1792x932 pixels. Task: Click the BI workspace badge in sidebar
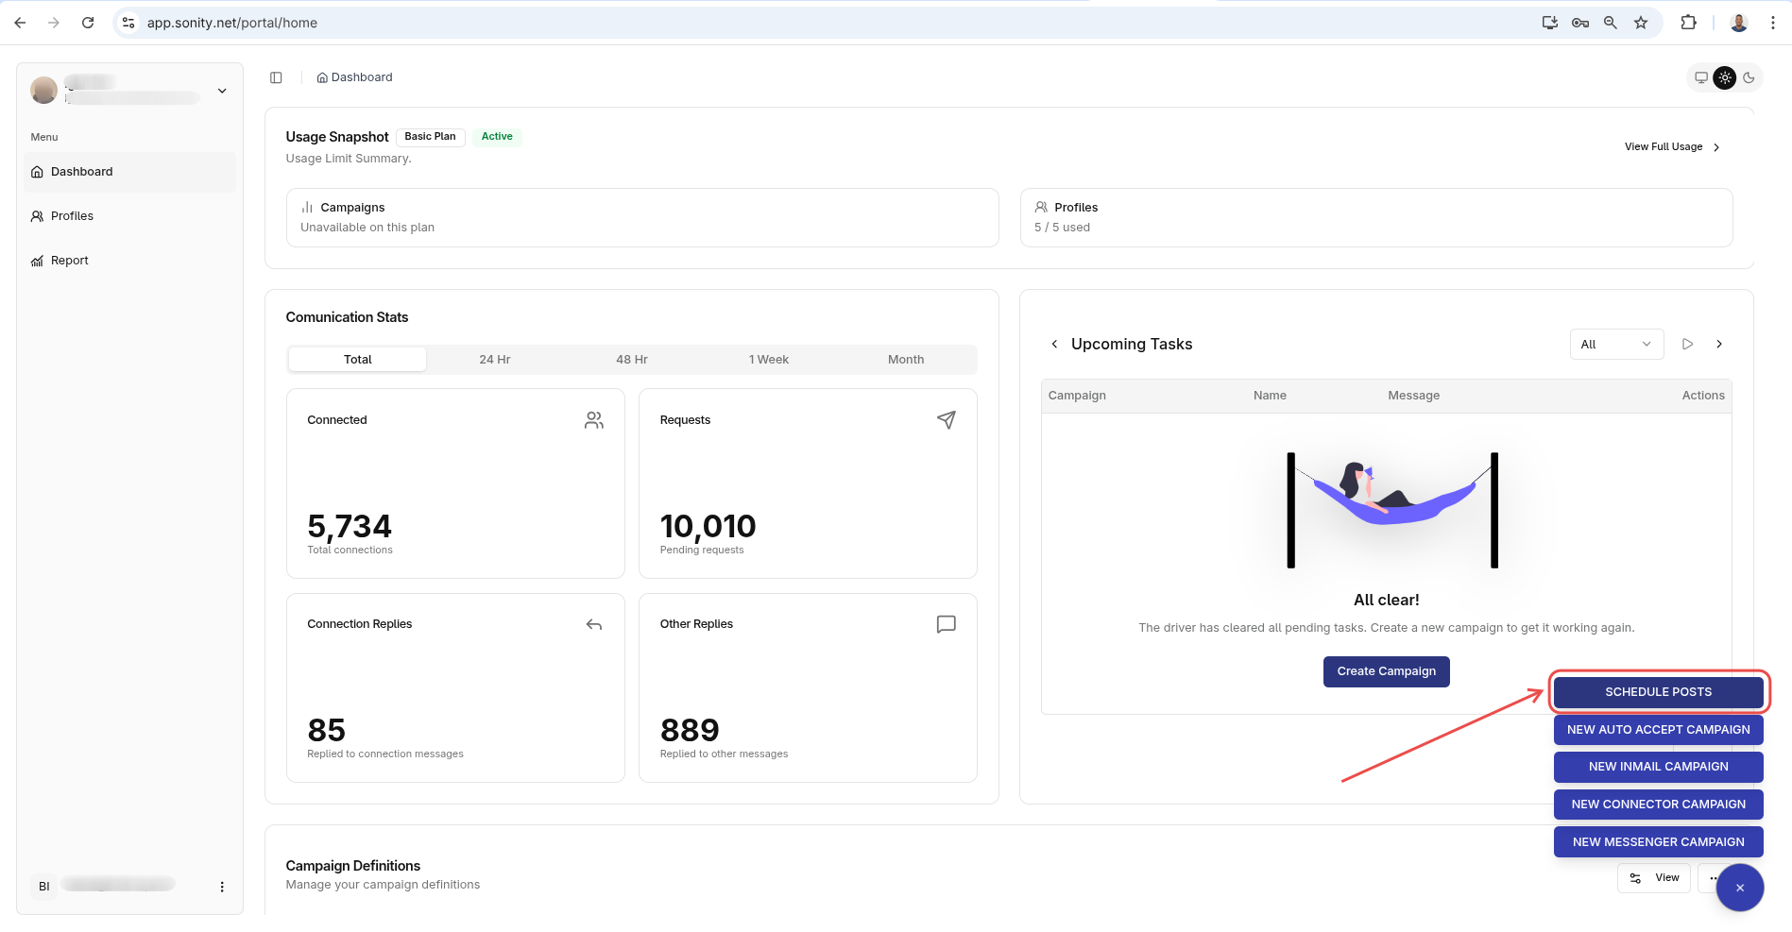tap(43, 887)
